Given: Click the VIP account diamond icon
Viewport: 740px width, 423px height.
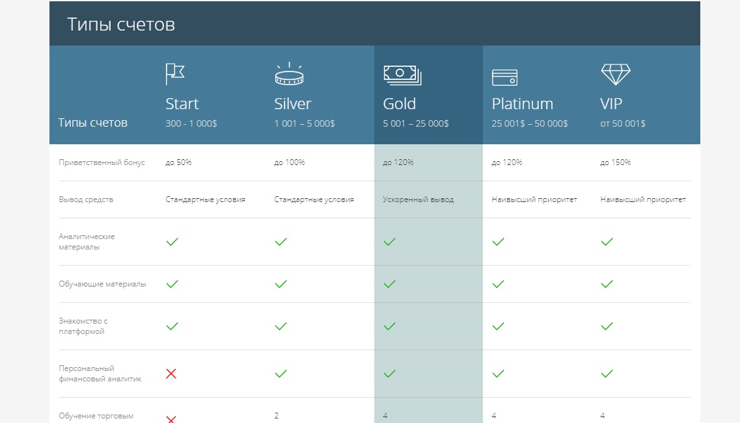Looking at the screenshot, I should tap(616, 75).
